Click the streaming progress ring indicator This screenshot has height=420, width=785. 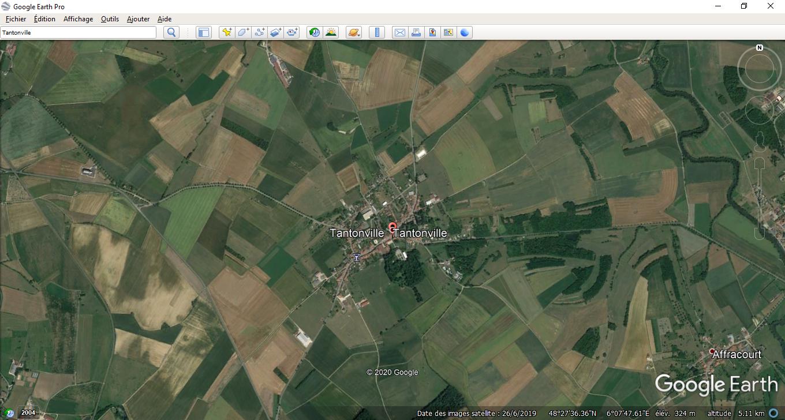[773, 413]
